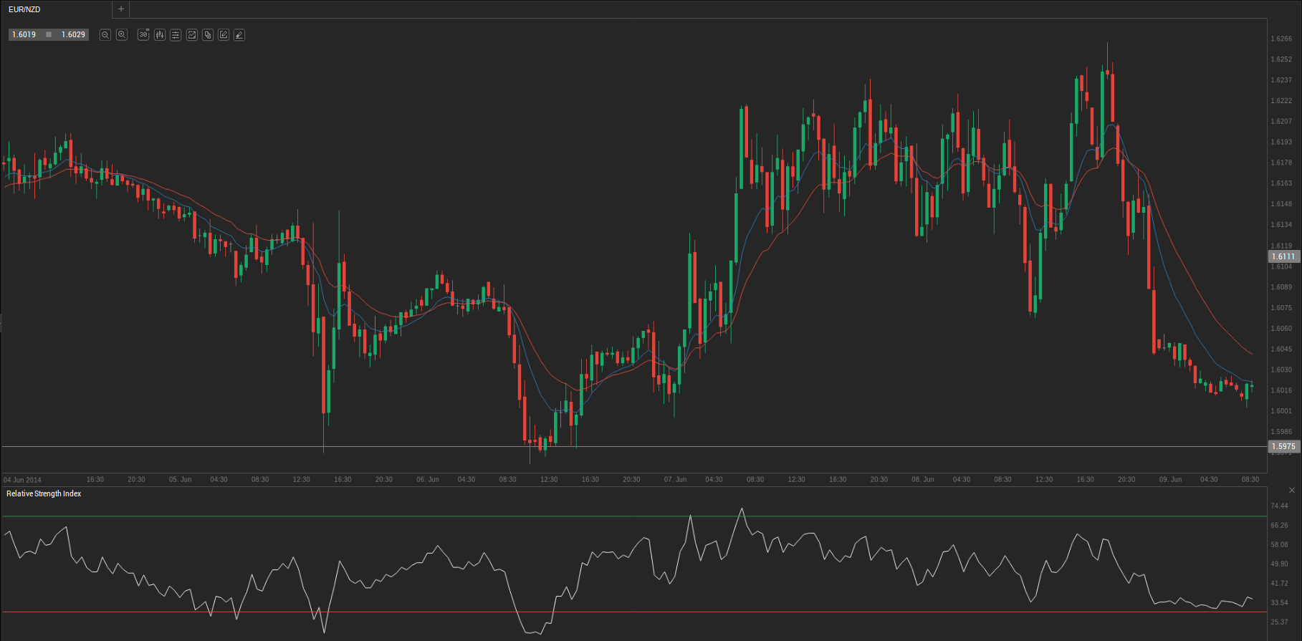1302x641 pixels.
Task: Open the indicators line-chart icon
Action: click(x=192, y=34)
